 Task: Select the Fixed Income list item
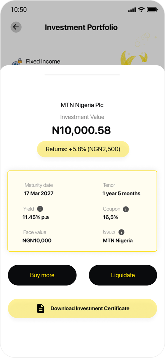[43, 61]
